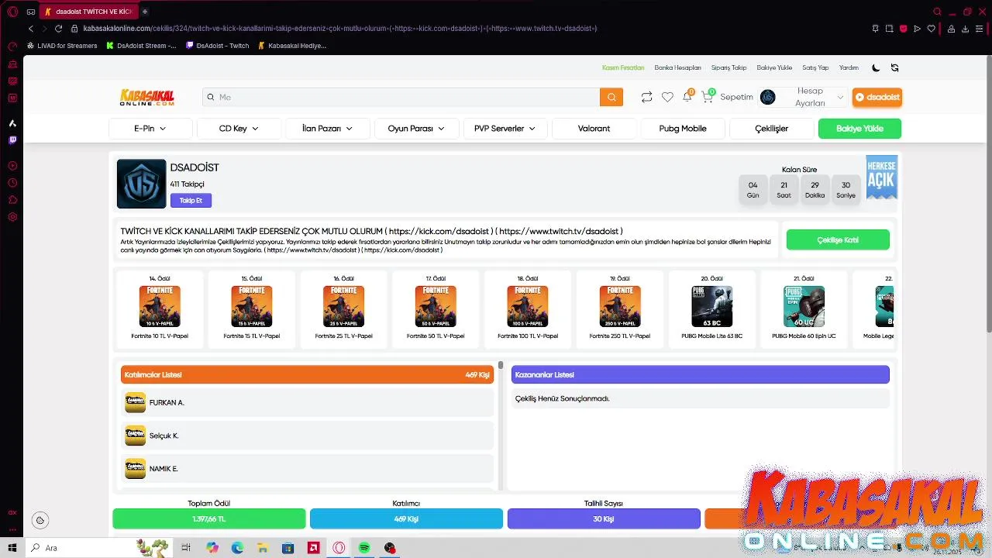
Task: Click the browser address bar URL
Action: 339,29
